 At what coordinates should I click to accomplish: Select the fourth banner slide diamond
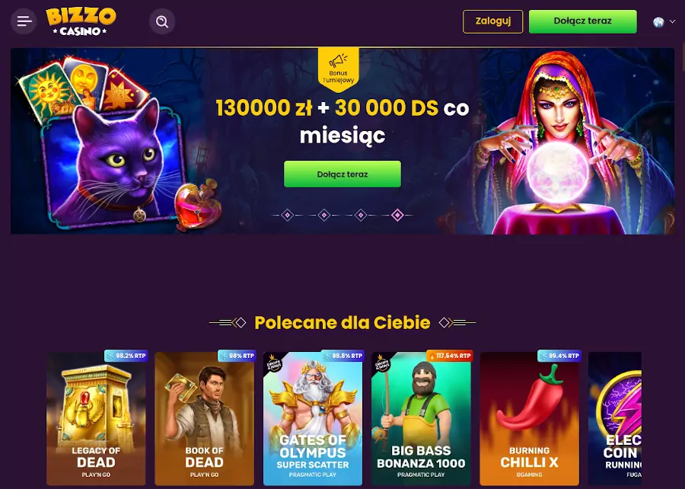397,215
